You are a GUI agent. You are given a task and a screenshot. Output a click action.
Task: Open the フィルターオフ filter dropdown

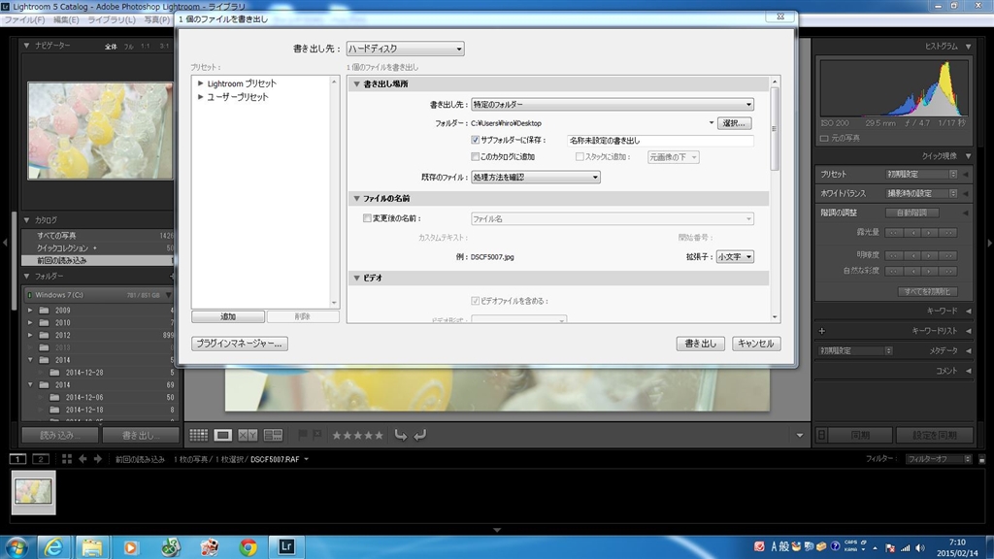click(939, 459)
